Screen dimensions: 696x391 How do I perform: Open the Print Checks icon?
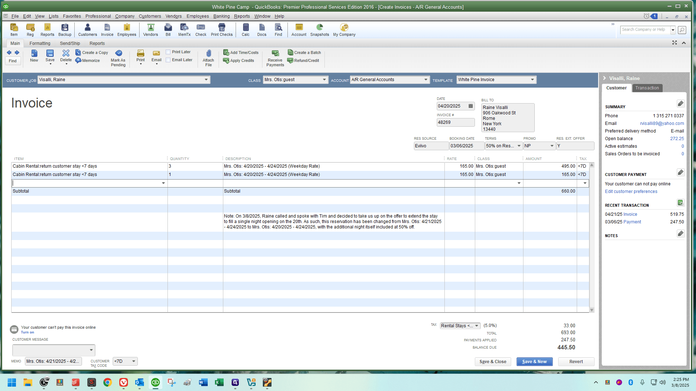point(221,30)
